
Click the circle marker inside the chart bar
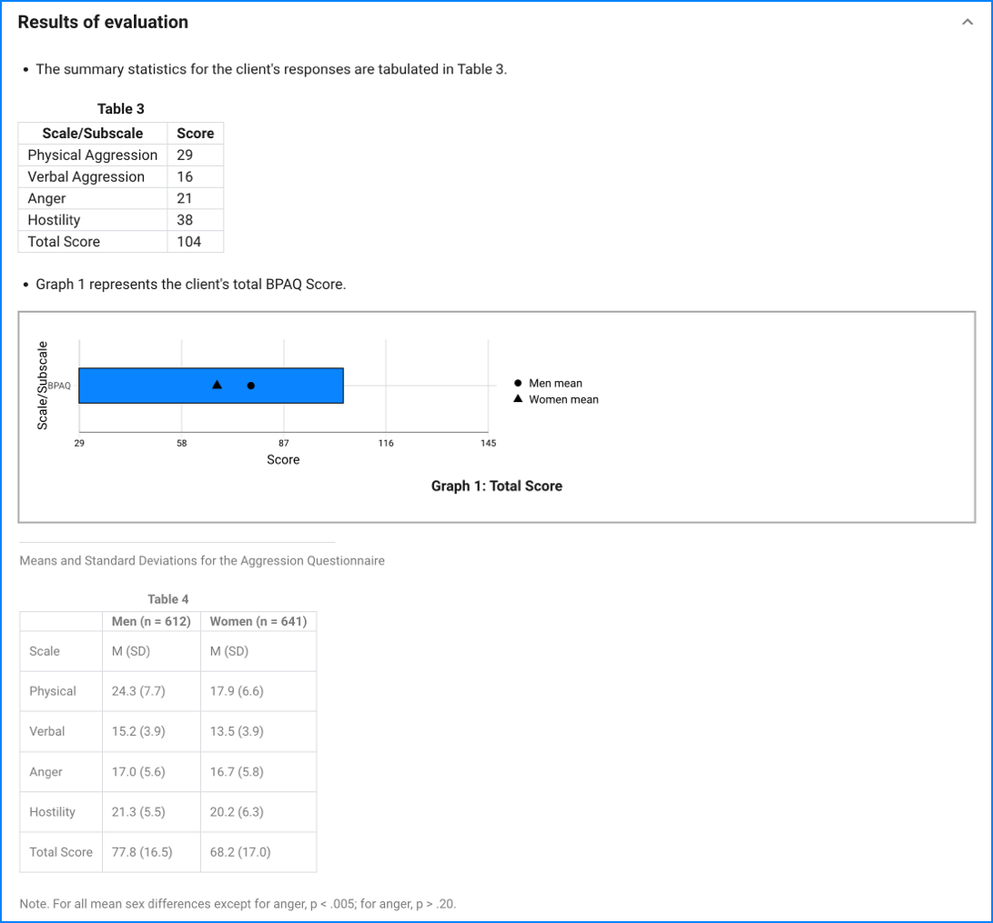pos(251,386)
